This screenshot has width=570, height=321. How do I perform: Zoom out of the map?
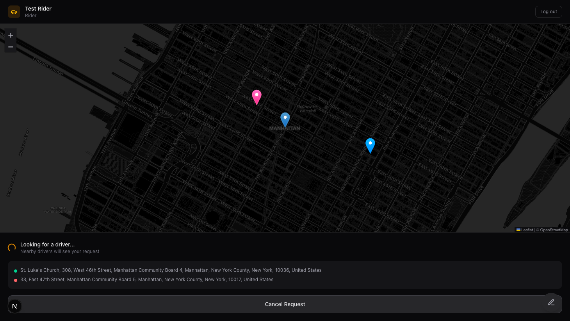(11, 47)
